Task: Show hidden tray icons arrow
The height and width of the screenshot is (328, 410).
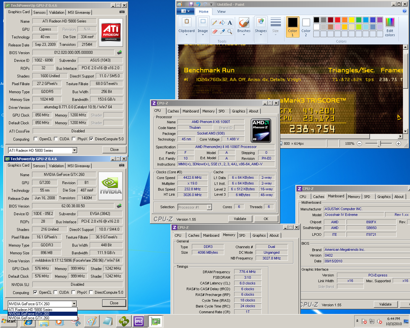Action: pos(357,321)
